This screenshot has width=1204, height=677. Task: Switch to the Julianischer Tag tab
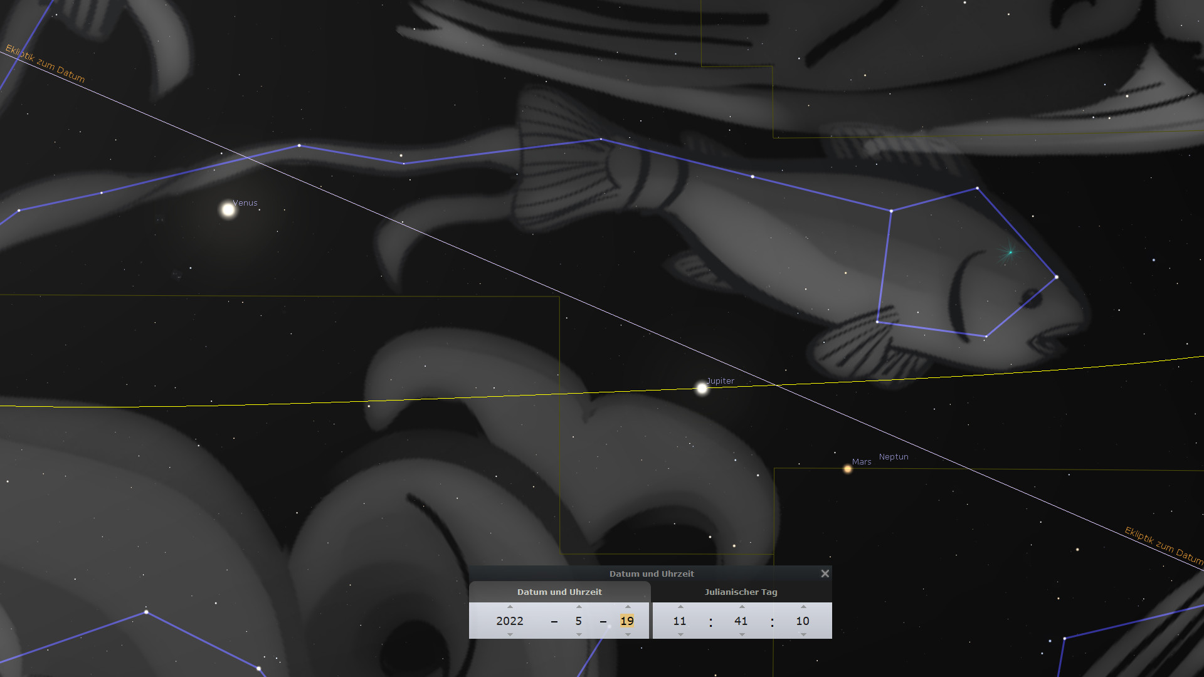tap(741, 592)
